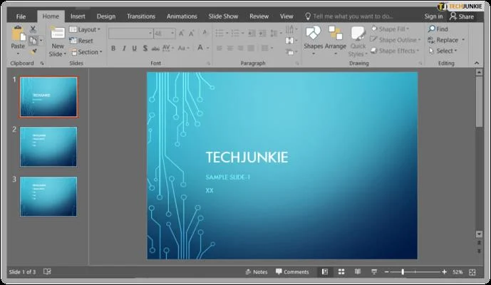Viewport: 491px width, 285px height.
Task: Clear all formatting icon
Action: 205,33
